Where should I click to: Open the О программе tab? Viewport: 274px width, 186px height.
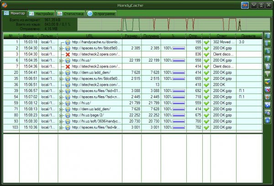(101, 14)
